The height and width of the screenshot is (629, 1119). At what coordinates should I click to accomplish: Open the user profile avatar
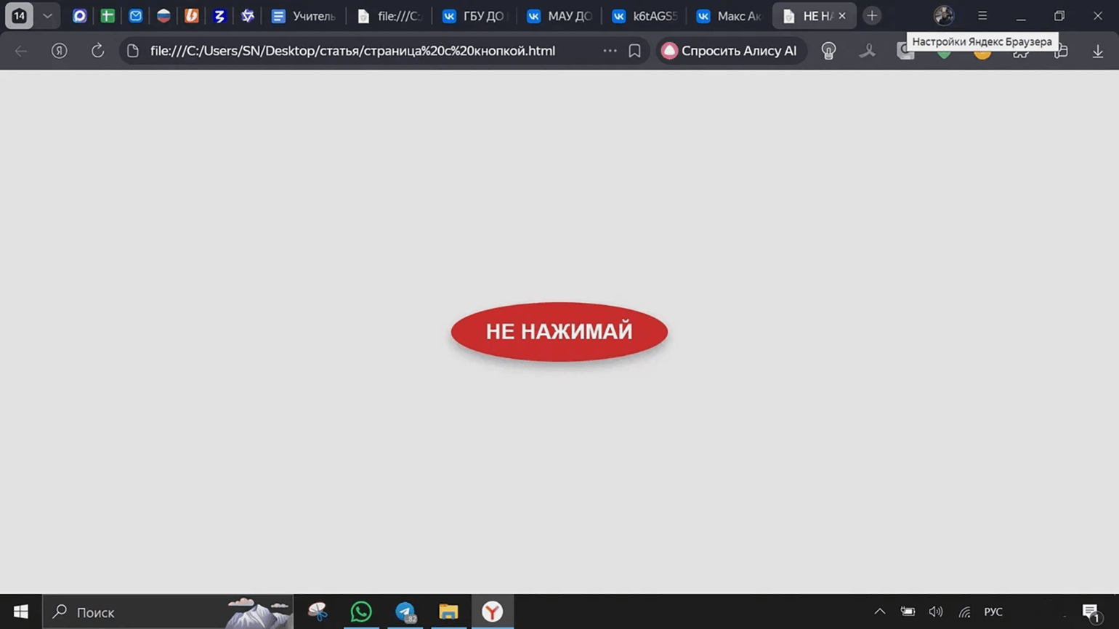[x=943, y=16]
